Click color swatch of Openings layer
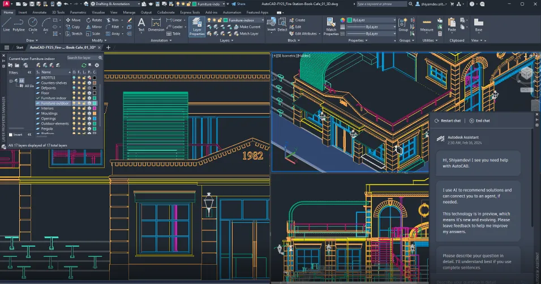 pyautogui.click(x=95, y=118)
